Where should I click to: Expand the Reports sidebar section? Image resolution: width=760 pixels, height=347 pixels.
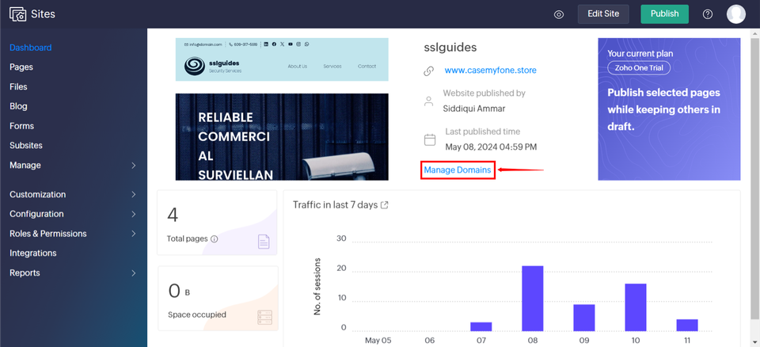(133, 273)
